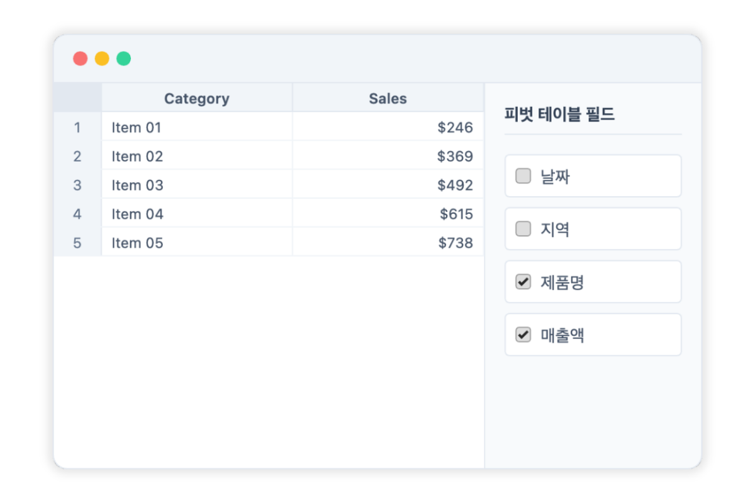Click the 제품명 field label
The width and height of the screenshot is (755, 503).
point(562,282)
